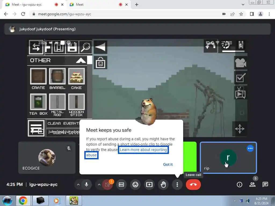Mute the microphone in the call bar
The image size is (275, 206).
coord(86,185)
